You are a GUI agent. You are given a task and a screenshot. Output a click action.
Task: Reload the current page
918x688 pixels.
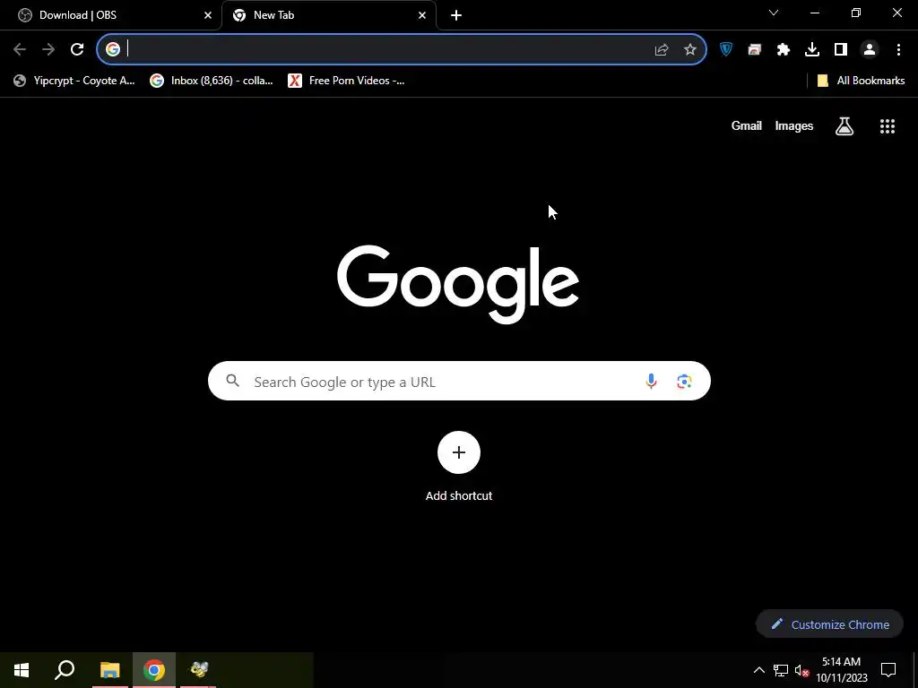tap(77, 50)
